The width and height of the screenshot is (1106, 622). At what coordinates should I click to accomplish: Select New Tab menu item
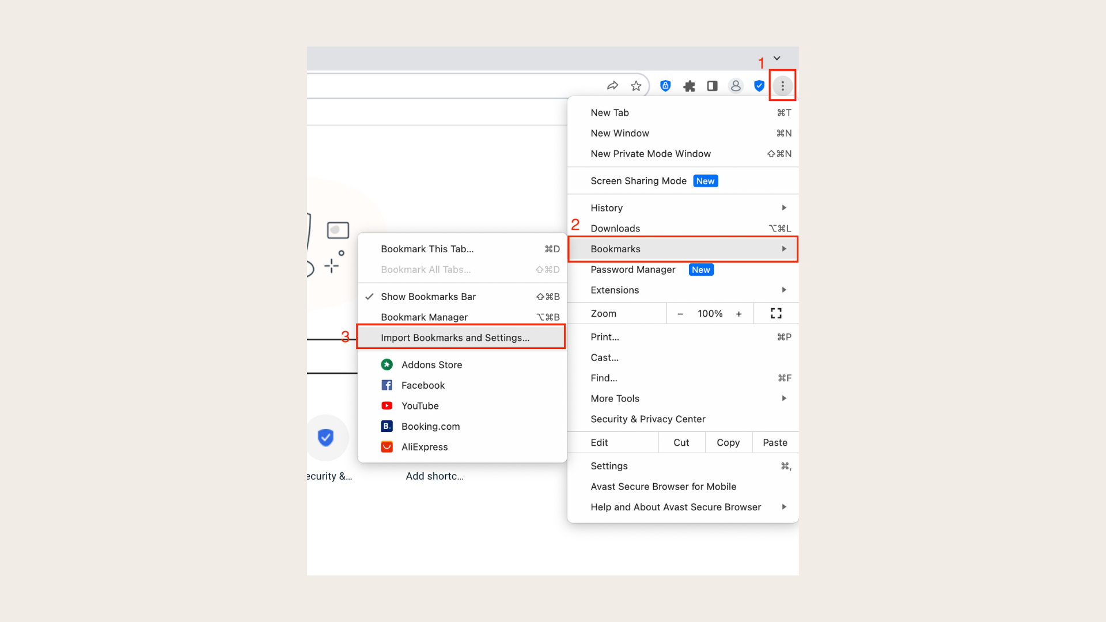pyautogui.click(x=683, y=113)
